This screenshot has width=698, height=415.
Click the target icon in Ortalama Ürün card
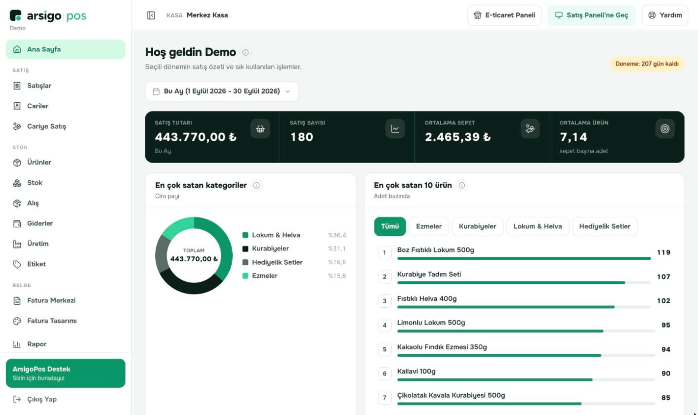(x=665, y=129)
